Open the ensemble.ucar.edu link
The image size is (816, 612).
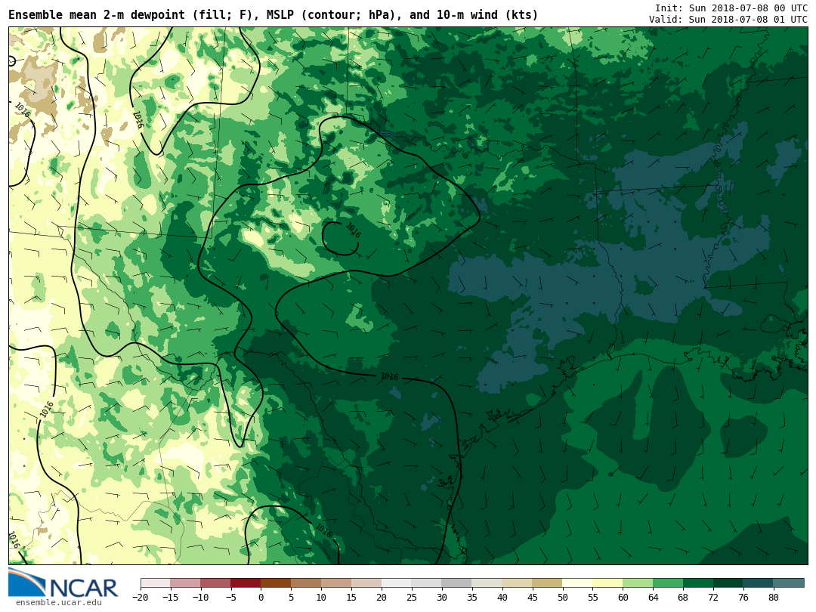pos(58,603)
